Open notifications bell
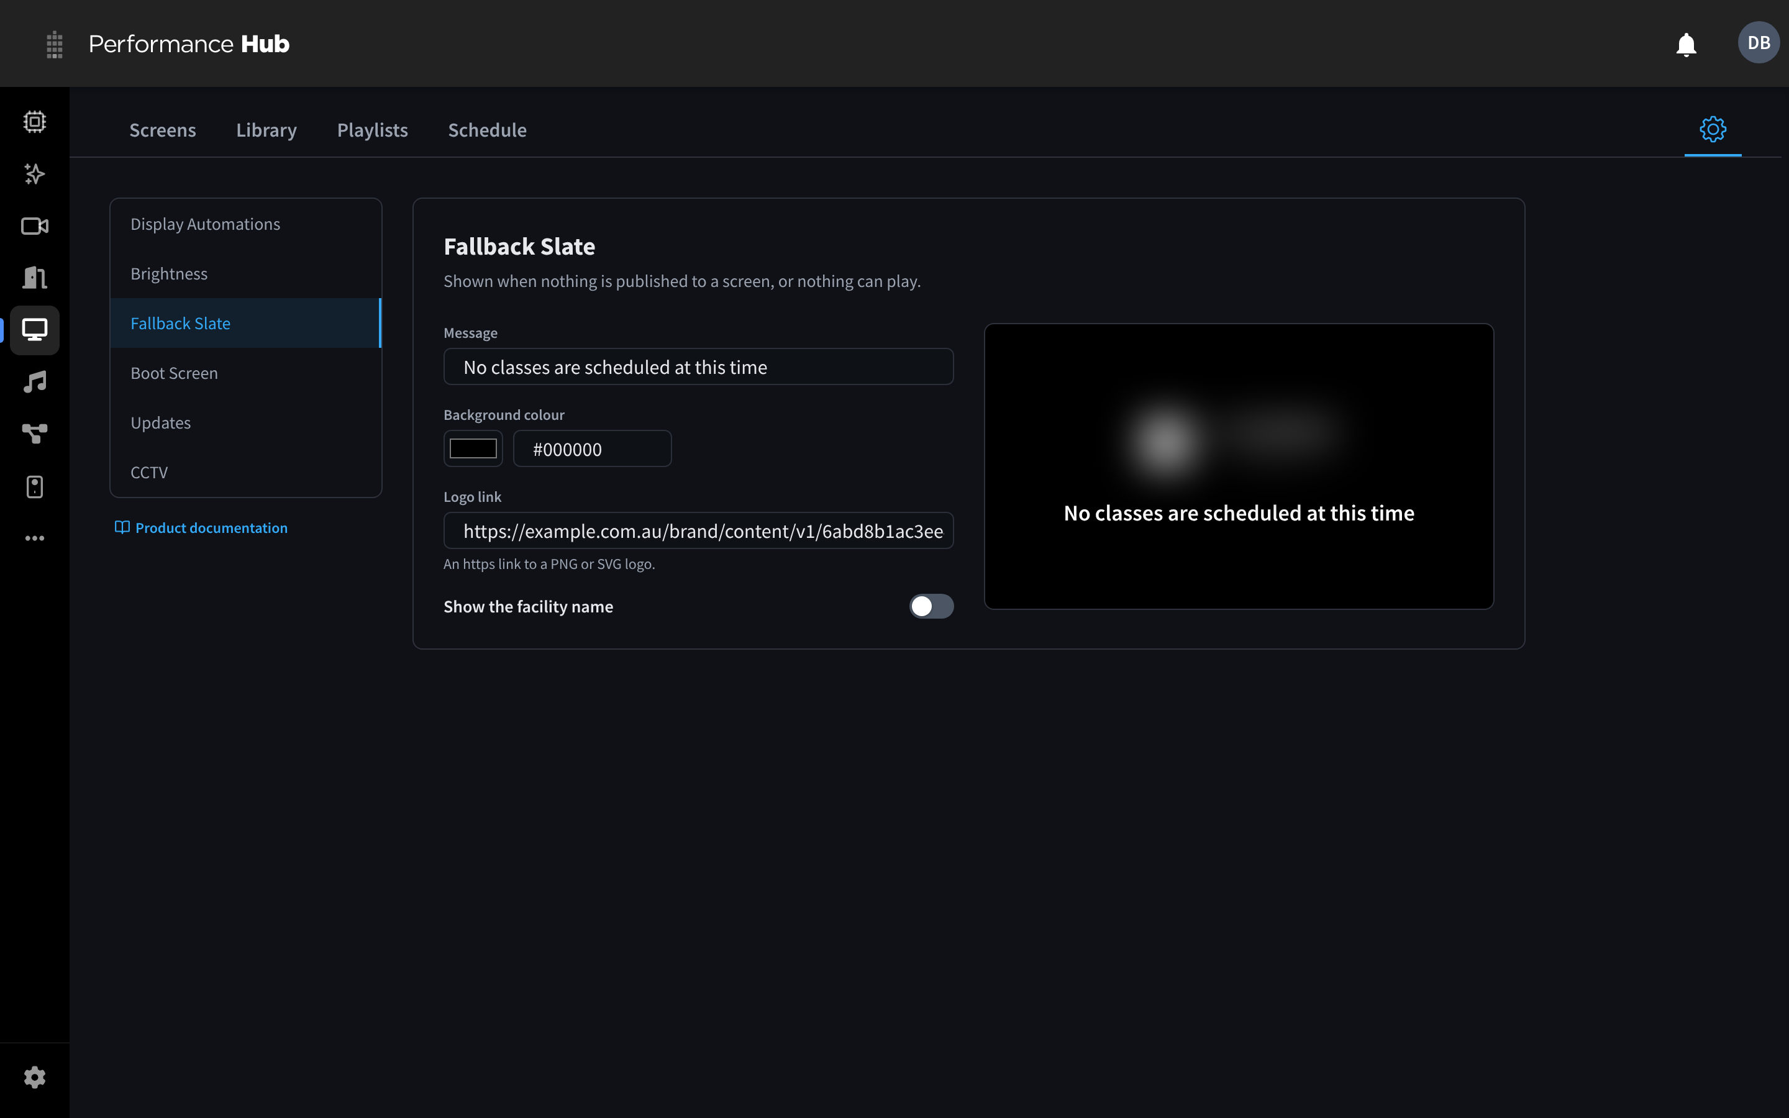Image resolution: width=1789 pixels, height=1118 pixels. tap(1685, 44)
